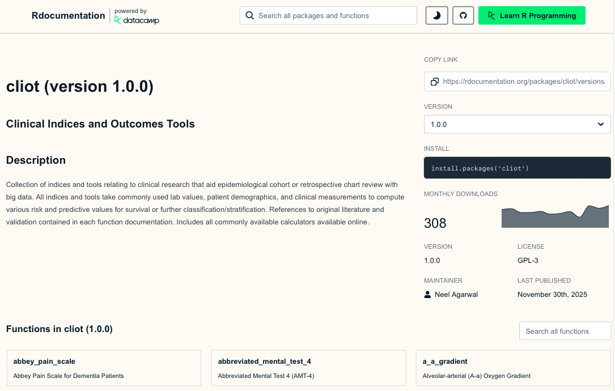Expand the version 1.0.0 dropdown
Image resolution: width=615 pixels, height=391 pixels.
(516, 124)
